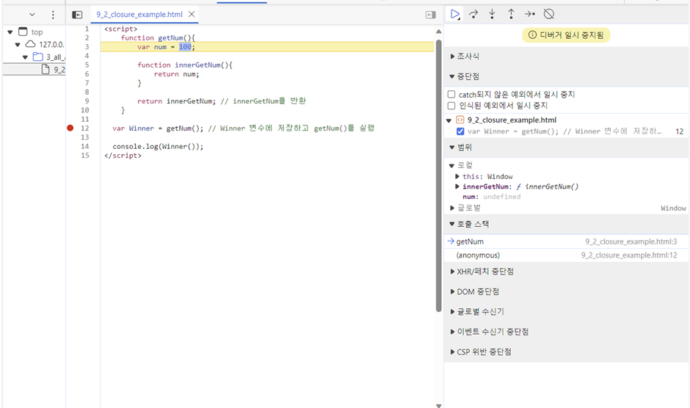Click the 'num: undefined' local variable

coord(491,197)
